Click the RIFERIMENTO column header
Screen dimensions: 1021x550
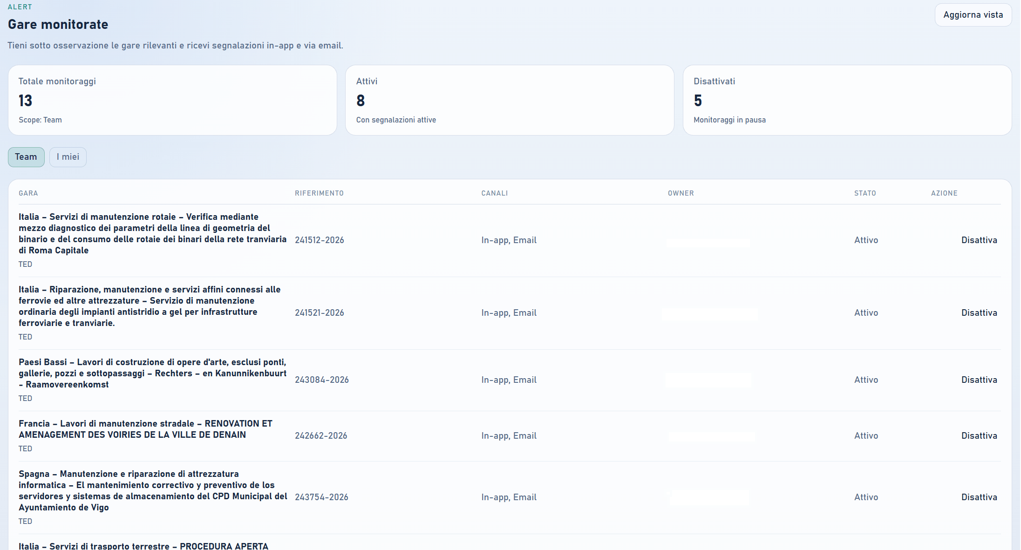click(x=319, y=193)
